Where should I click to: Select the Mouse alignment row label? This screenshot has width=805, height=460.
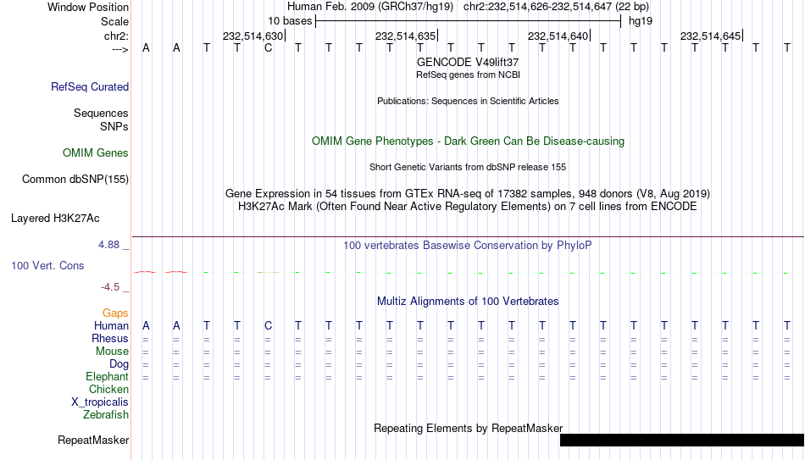[113, 352]
